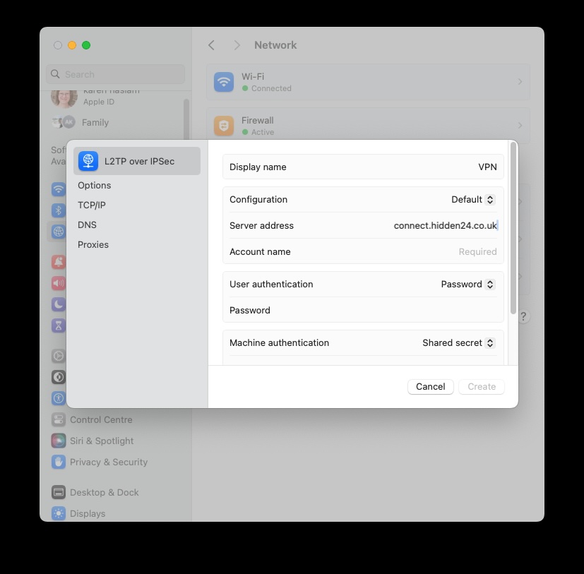The height and width of the screenshot is (574, 584).
Task: Select the Appearance sidebar icon
Action: pos(59,377)
